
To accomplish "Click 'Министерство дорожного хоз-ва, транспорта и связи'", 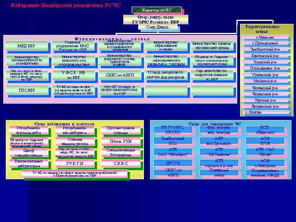I will [120, 60].
